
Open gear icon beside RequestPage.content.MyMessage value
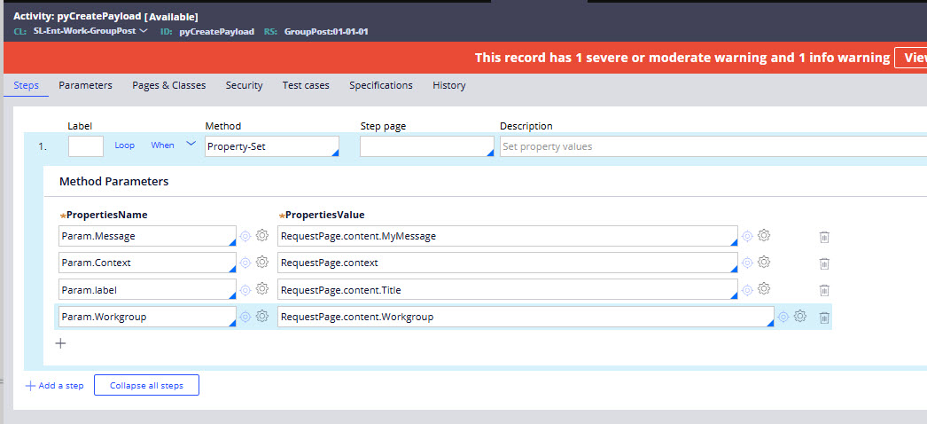(764, 235)
